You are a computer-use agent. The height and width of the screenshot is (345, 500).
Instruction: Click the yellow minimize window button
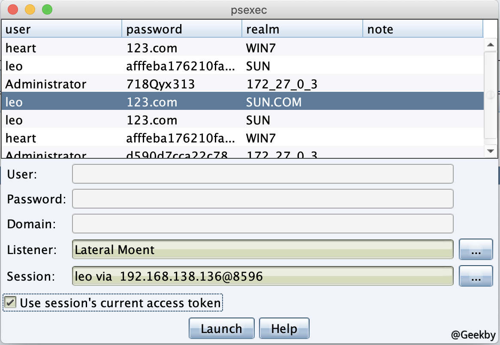point(30,9)
